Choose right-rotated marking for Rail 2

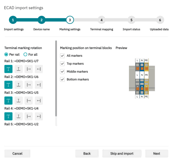[39, 85]
